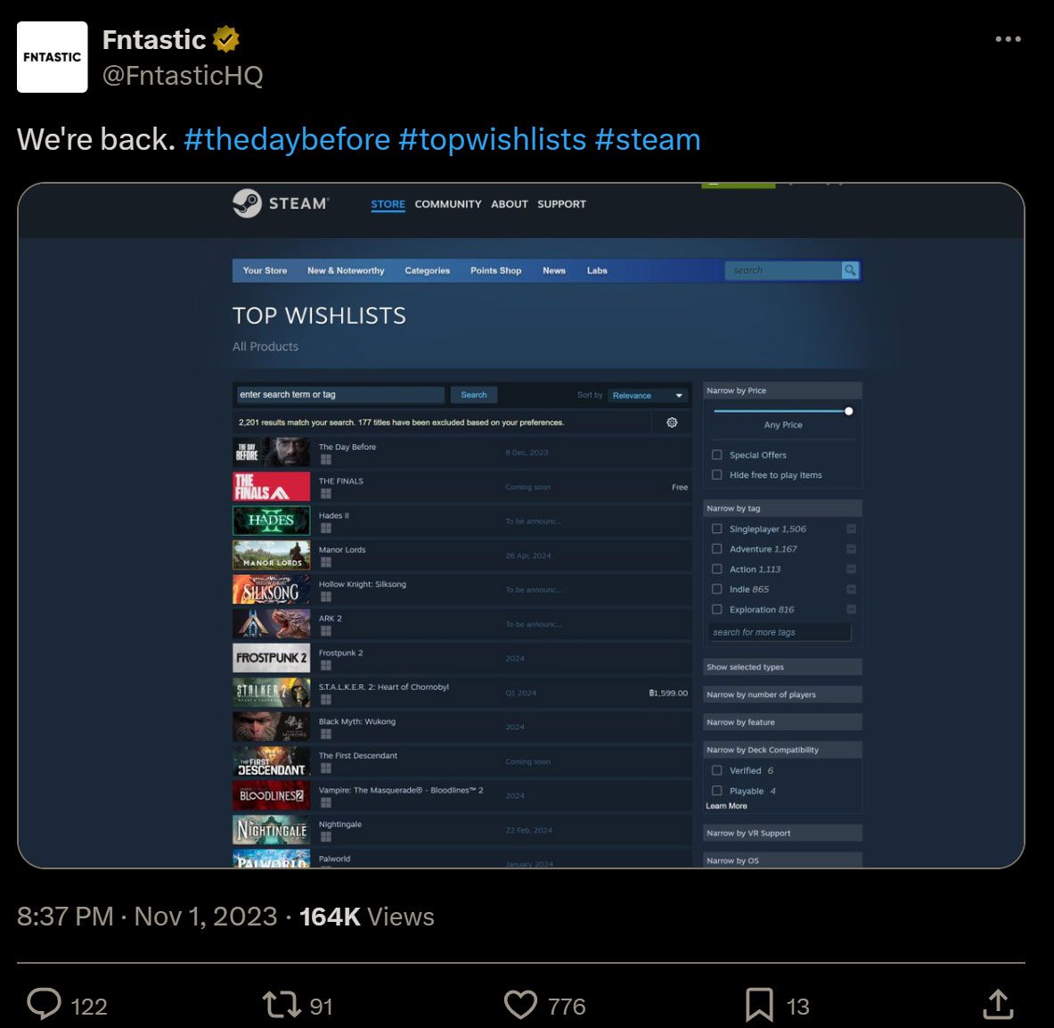Adjust the Narrow by Price slider handle
Screen dimensions: 1054x1028
[x=849, y=411]
